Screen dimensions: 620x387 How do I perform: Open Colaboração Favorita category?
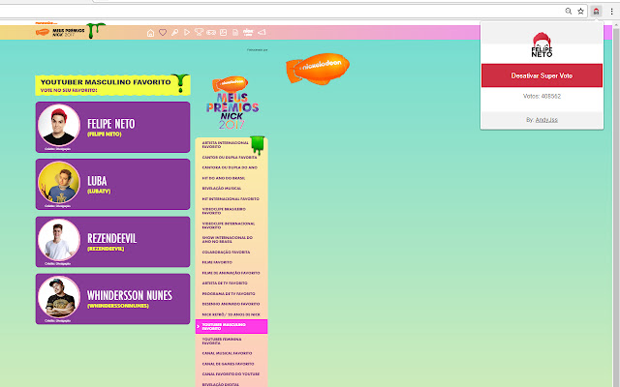tap(226, 252)
